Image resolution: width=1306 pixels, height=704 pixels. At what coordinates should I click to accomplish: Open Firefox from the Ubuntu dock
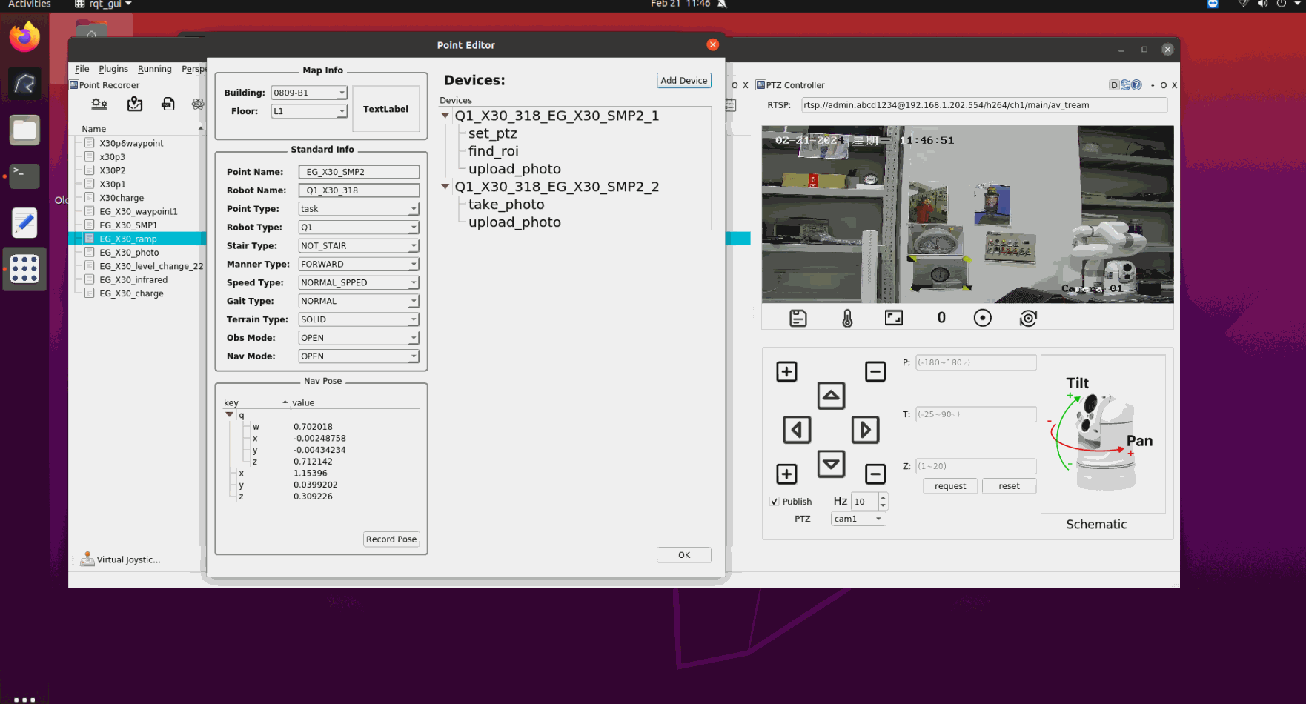coord(24,37)
